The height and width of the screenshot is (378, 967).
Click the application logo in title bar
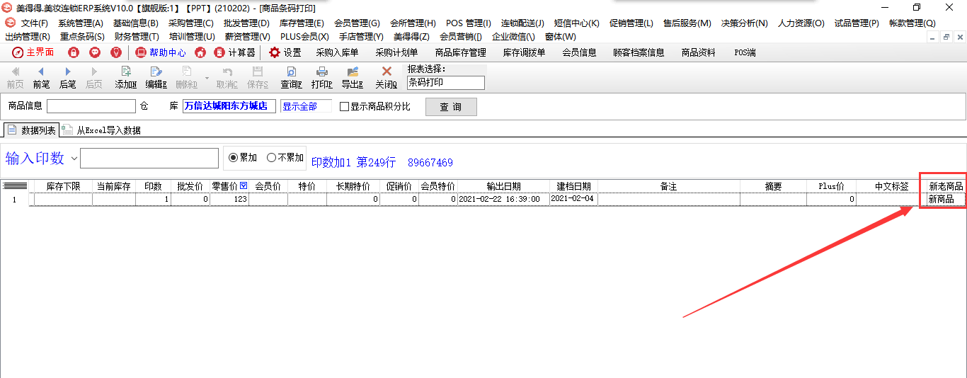(8, 8)
